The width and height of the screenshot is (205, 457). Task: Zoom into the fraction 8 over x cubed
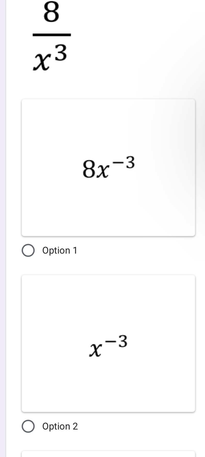pos(49,34)
